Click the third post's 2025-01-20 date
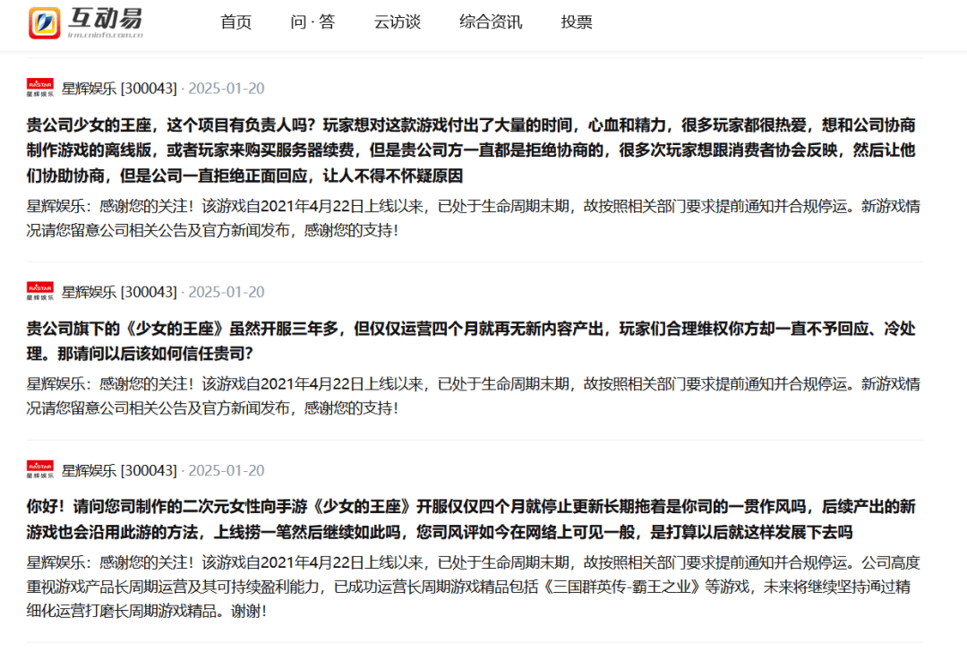The image size is (967, 652). pyautogui.click(x=227, y=470)
